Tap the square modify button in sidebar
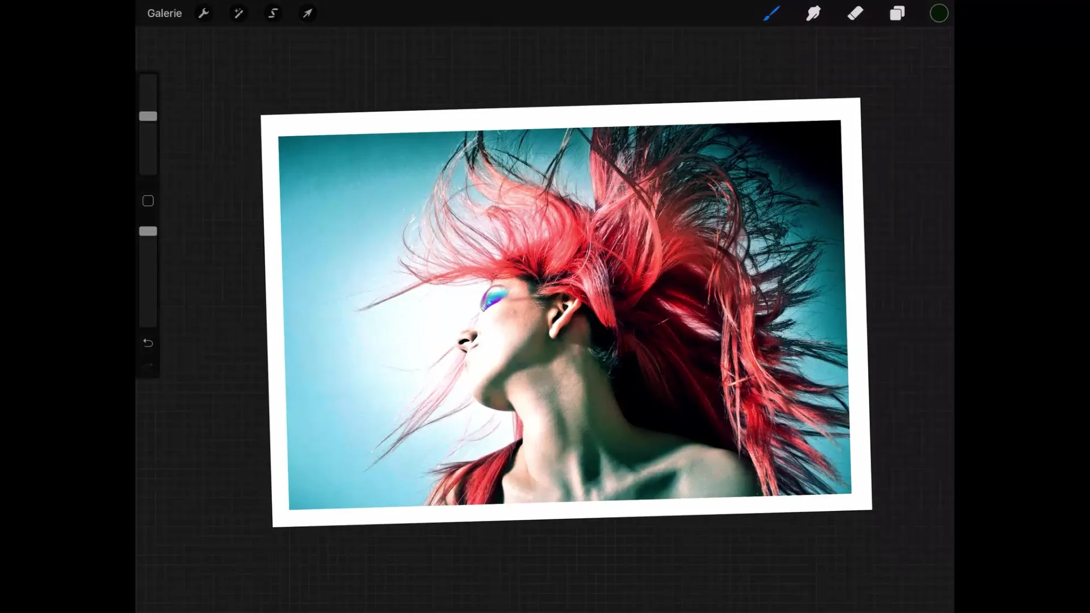Image resolution: width=1090 pixels, height=613 pixels. coord(148,201)
